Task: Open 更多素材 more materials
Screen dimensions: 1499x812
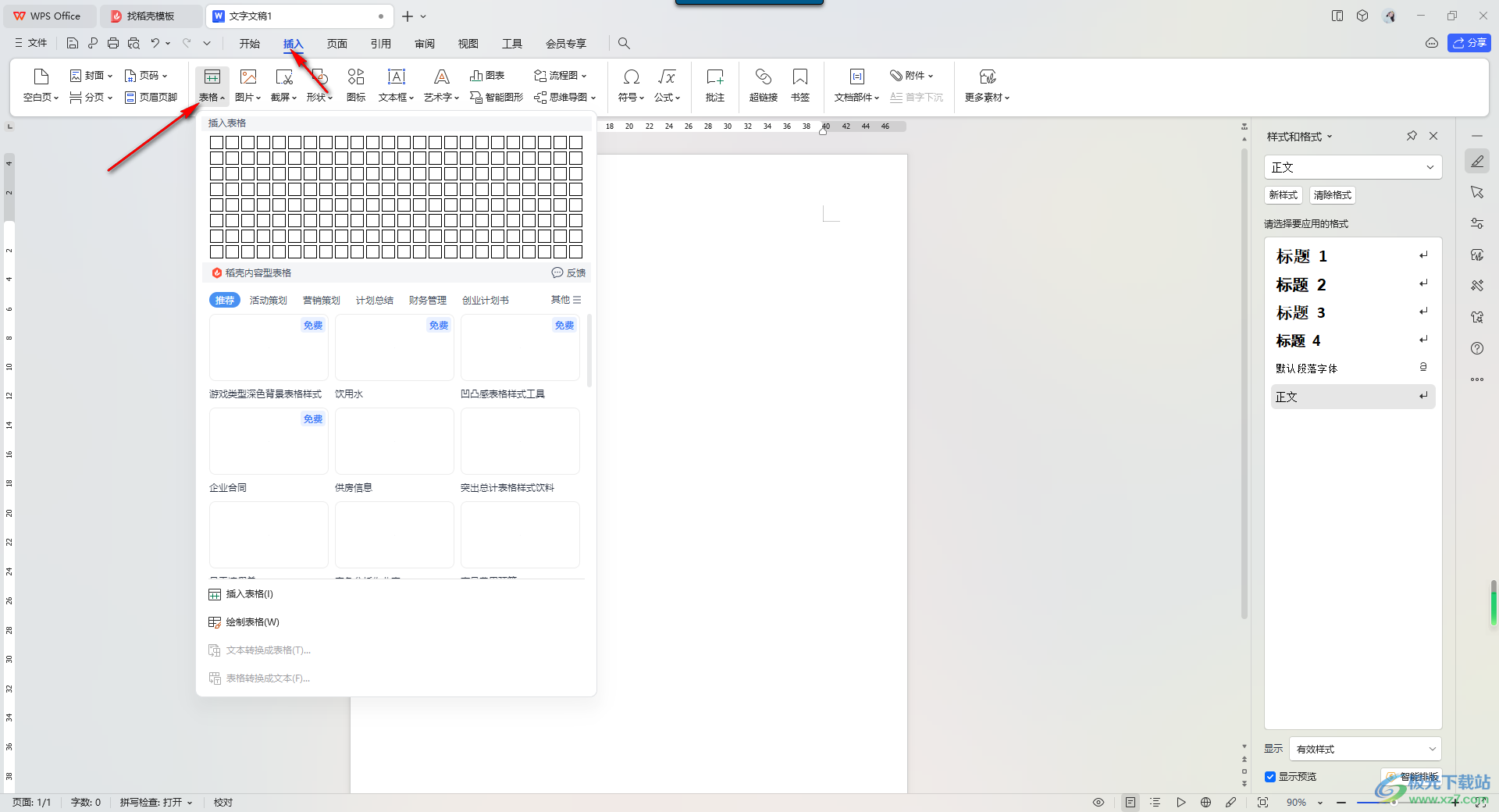Action: pyautogui.click(x=988, y=85)
